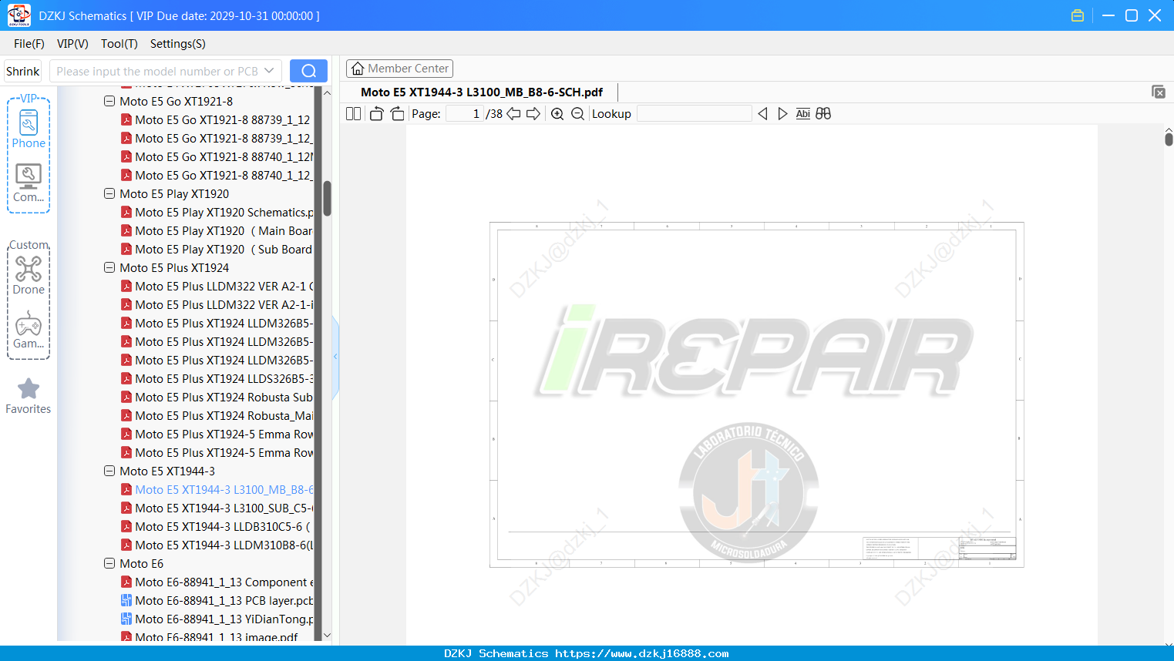Viewport: 1174px width, 661px height.
Task: Open the VIP(V) menu
Action: click(72, 44)
